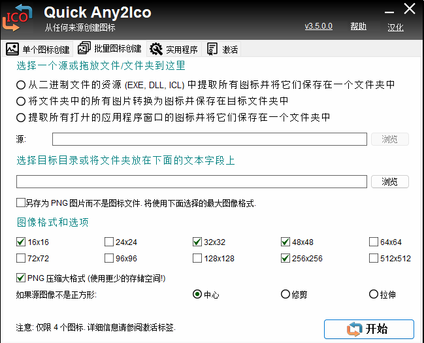Minimize the Quick Any2Ico window
This screenshot has width=424, height=343.
389,12
